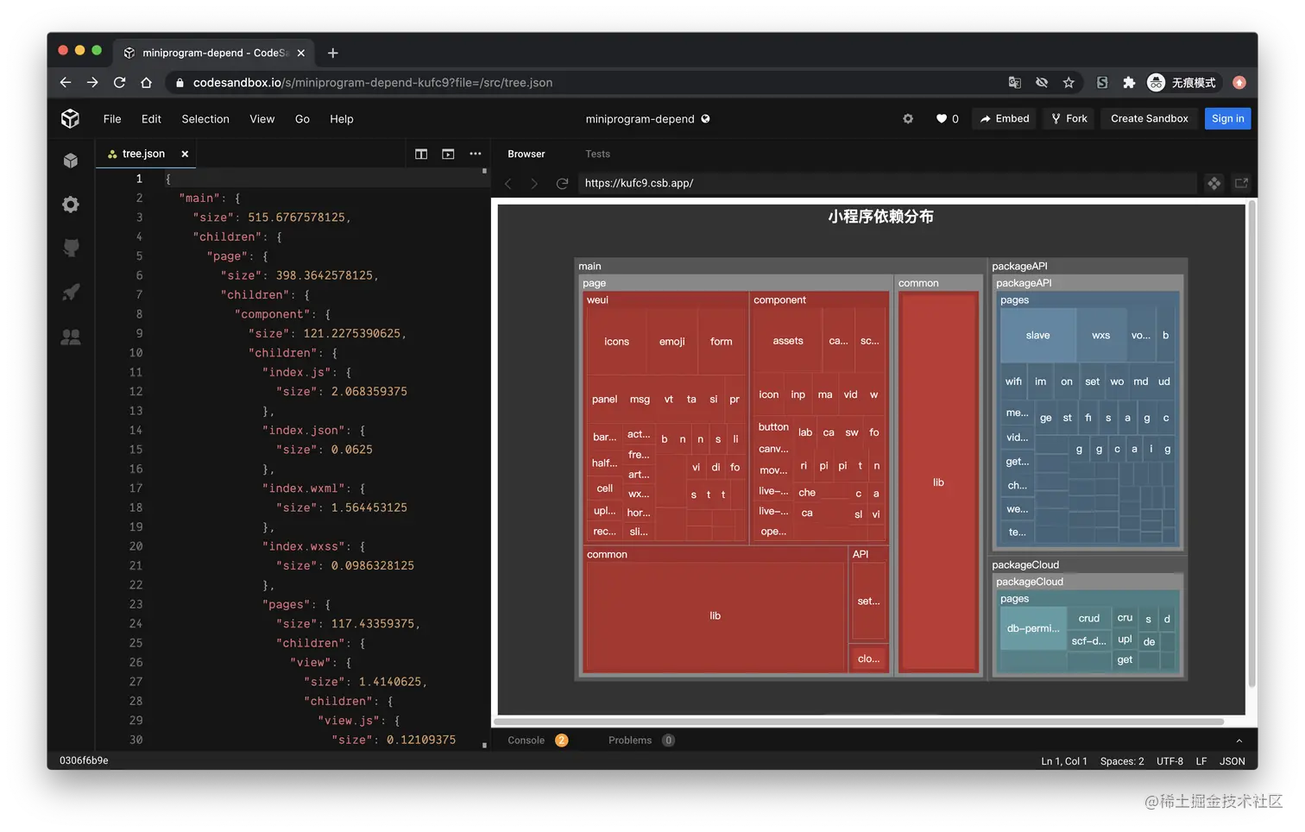The image size is (1305, 832).
Task: Click the assets block under component
Action: (787, 341)
